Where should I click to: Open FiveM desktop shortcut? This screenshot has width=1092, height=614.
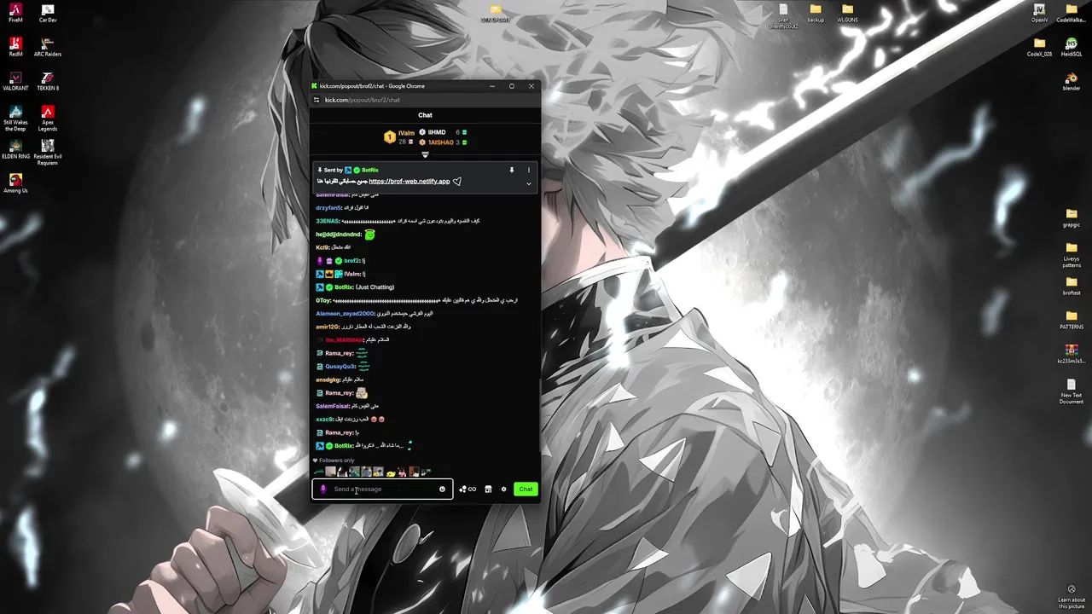pos(15,14)
